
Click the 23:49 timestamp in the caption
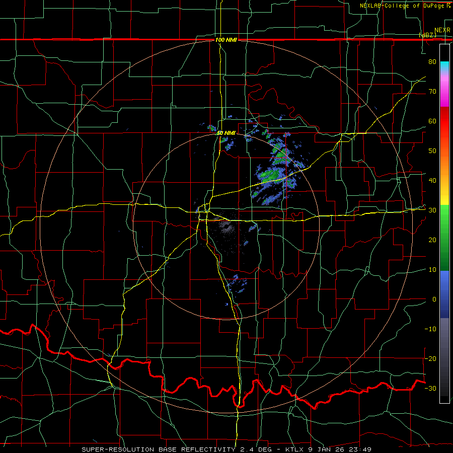click(359, 449)
